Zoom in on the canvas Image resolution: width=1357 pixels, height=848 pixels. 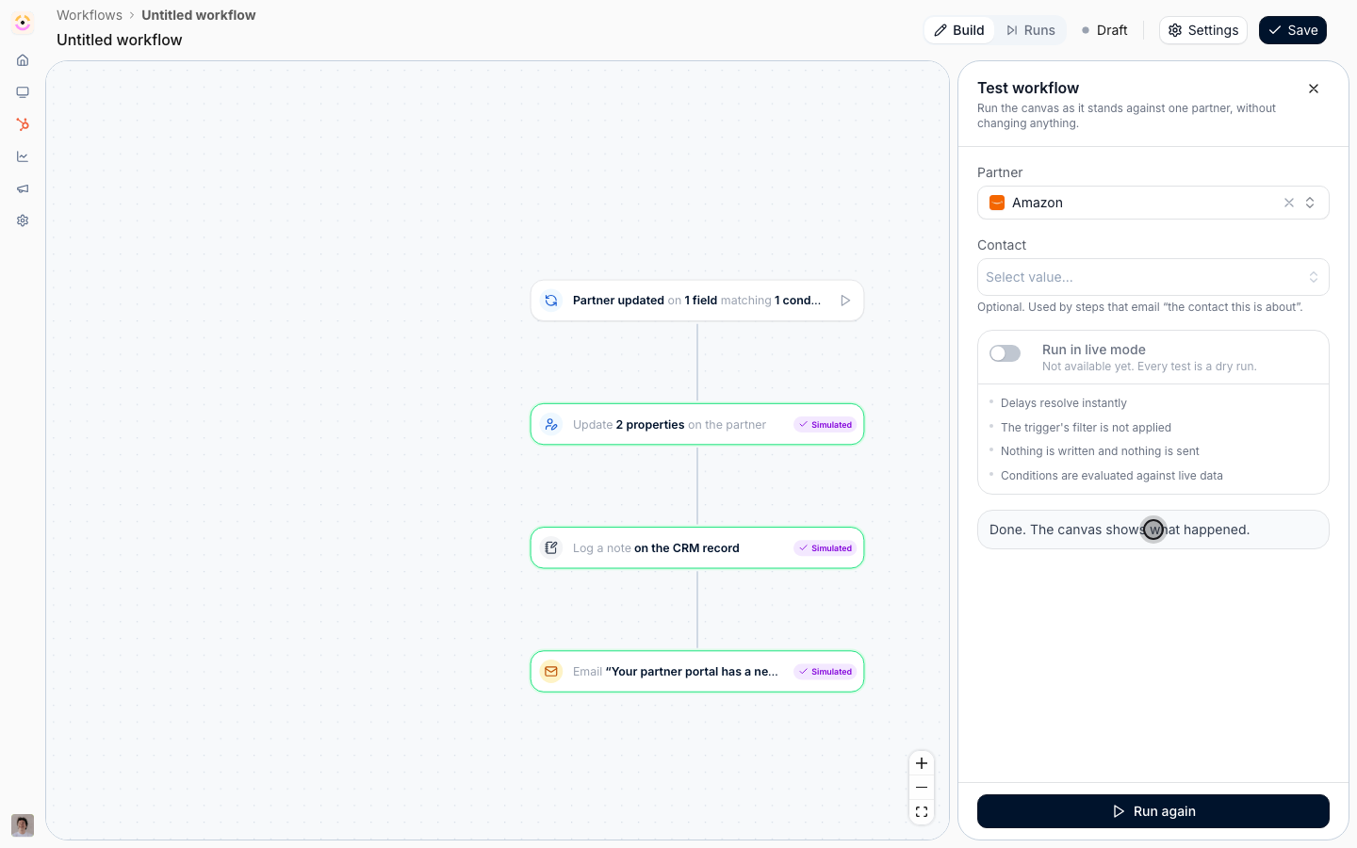[922, 763]
